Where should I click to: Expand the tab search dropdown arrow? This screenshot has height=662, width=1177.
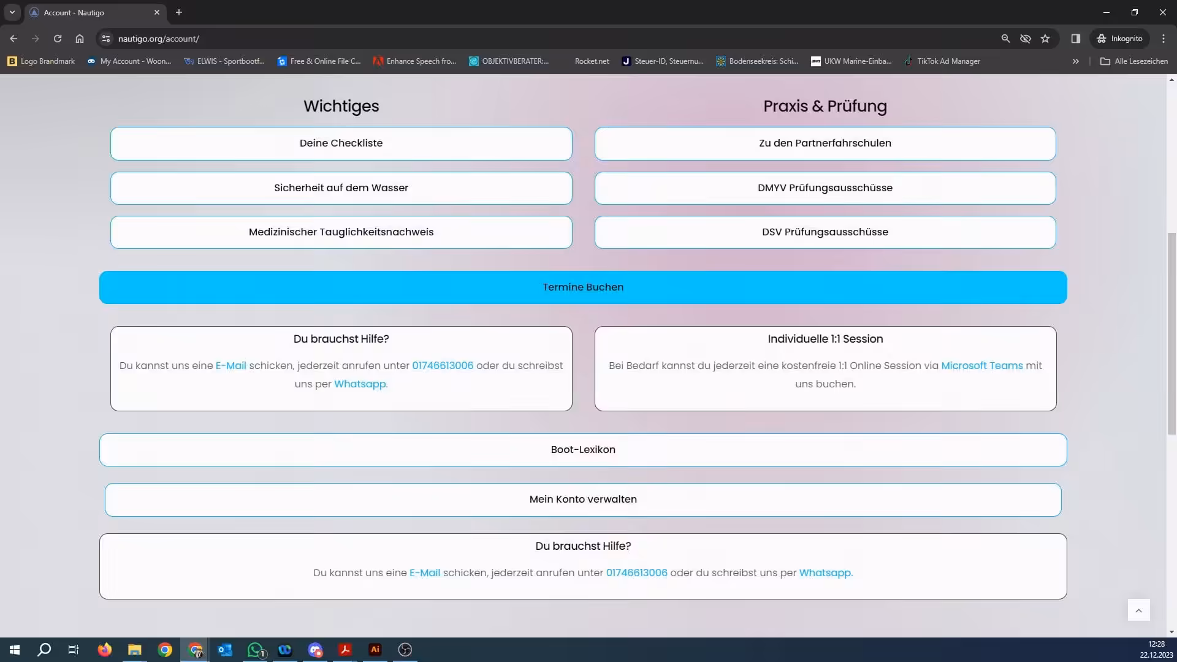[12, 12]
